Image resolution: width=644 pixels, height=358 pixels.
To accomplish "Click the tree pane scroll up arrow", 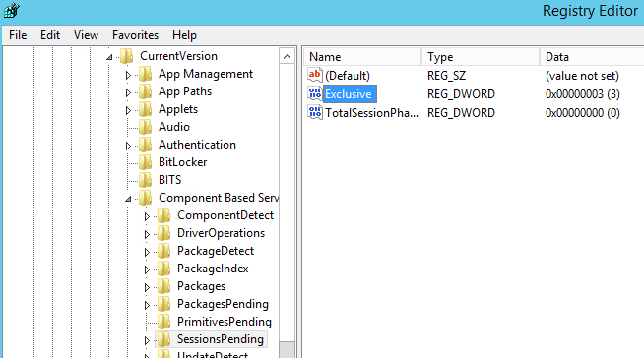I will coord(288,57).
